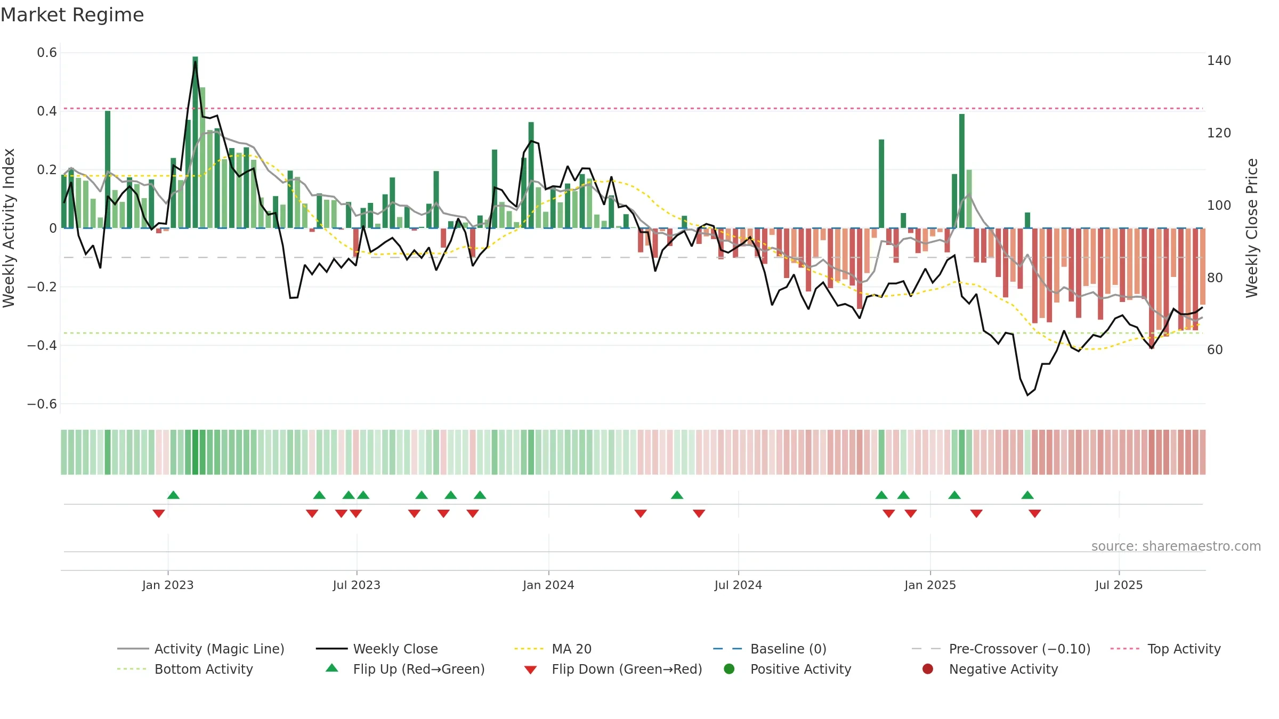
Task: Click the last Flip Down marker in 2025
Action: click(1035, 513)
